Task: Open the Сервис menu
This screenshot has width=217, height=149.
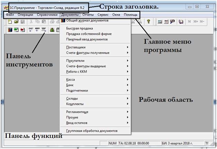Action: [x=103, y=15]
